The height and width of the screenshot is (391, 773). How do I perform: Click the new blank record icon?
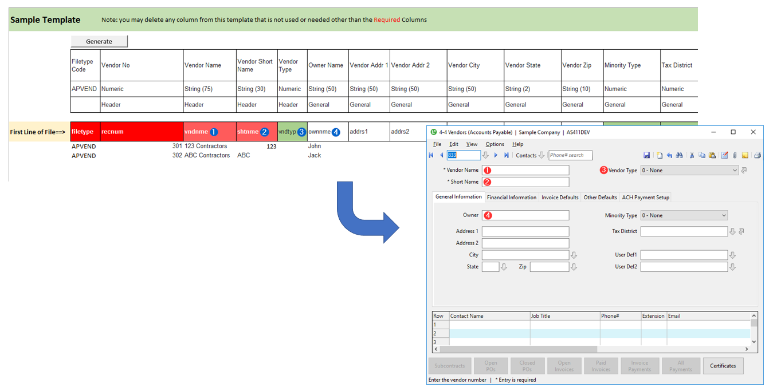tap(660, 155)
